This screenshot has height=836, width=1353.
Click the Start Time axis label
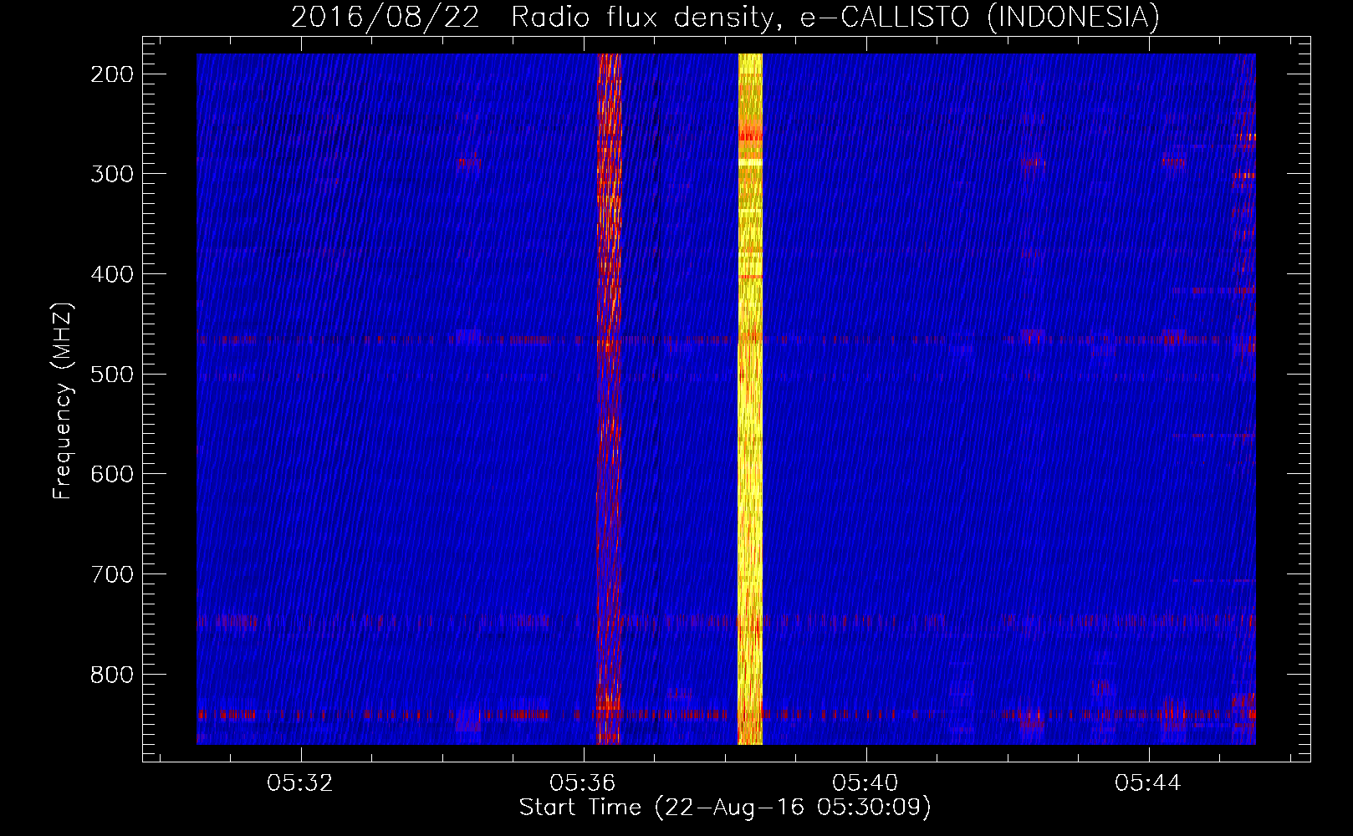(x=725, y=808)
